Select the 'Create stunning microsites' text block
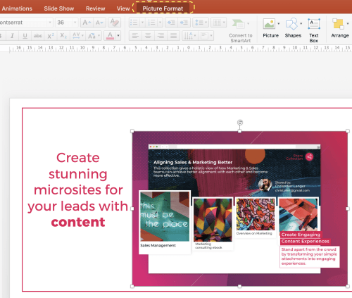The width and height of the screenshot is (352, 298). point(78,190)
